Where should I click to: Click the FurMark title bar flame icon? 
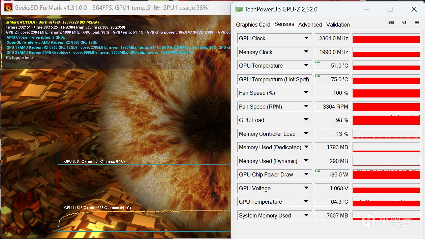click(8, 7)
